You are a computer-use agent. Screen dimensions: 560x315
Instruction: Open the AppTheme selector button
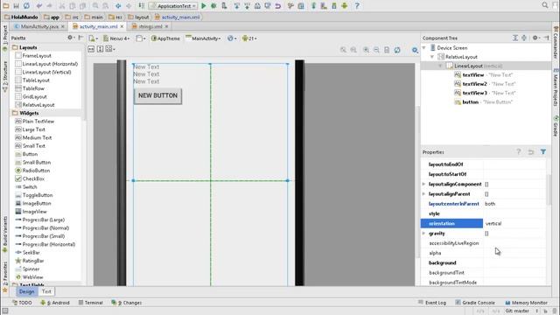[165, 38]
